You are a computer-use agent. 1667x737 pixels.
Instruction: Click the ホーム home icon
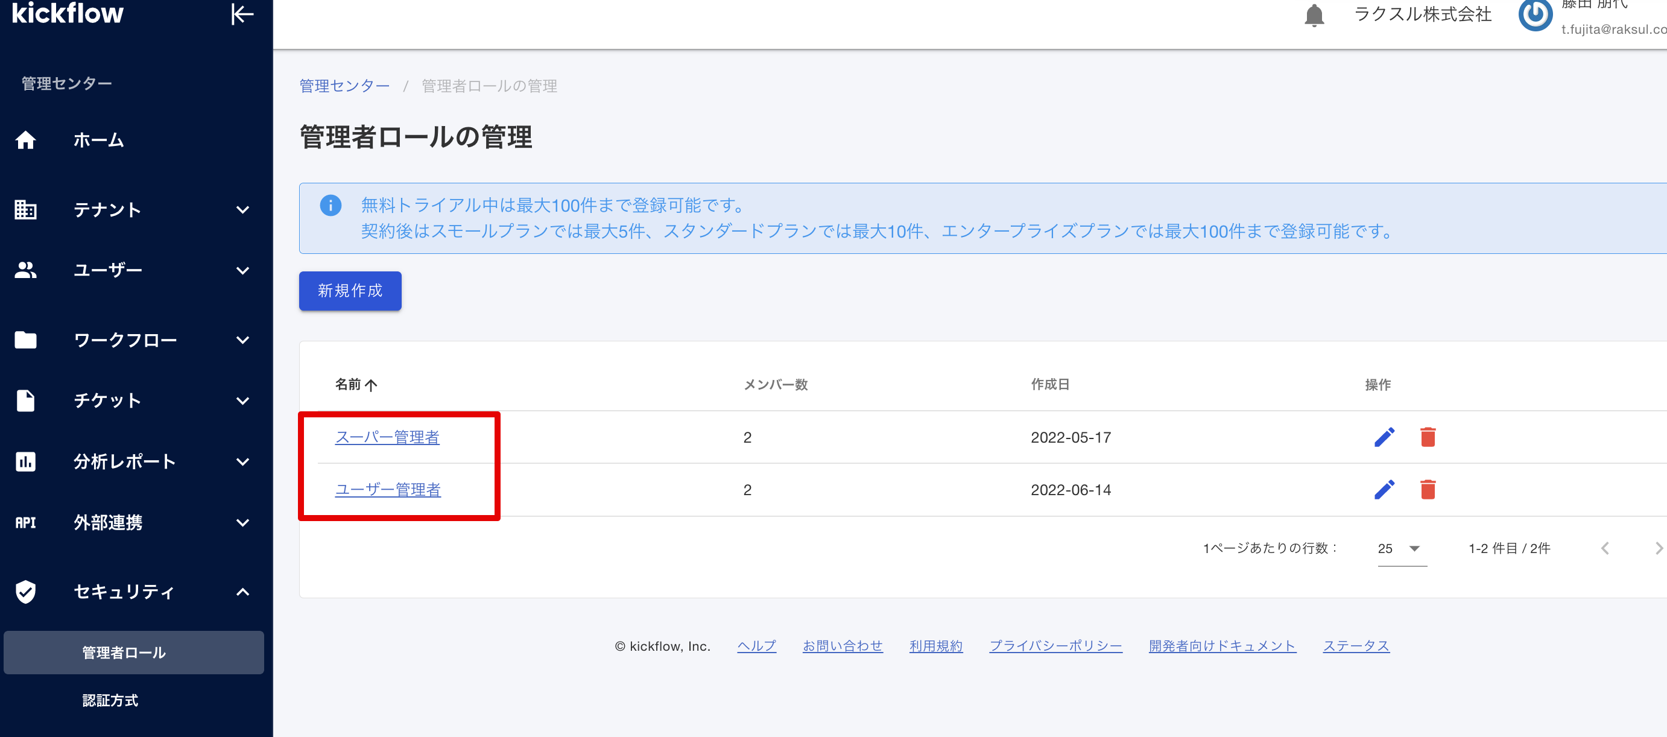point(26,140)
